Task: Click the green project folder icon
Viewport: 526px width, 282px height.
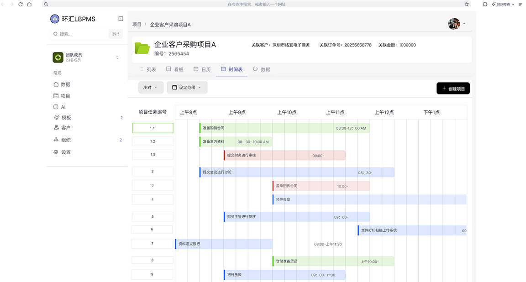Action: [142, 48]
